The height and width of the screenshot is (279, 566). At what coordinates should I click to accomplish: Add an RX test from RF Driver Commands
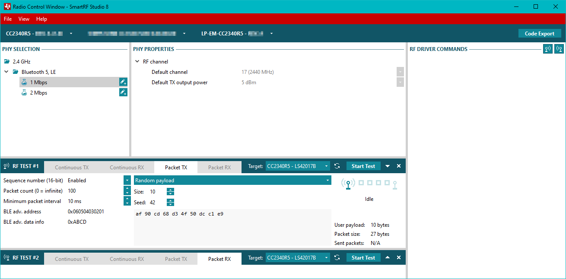(x=559, y=49)
